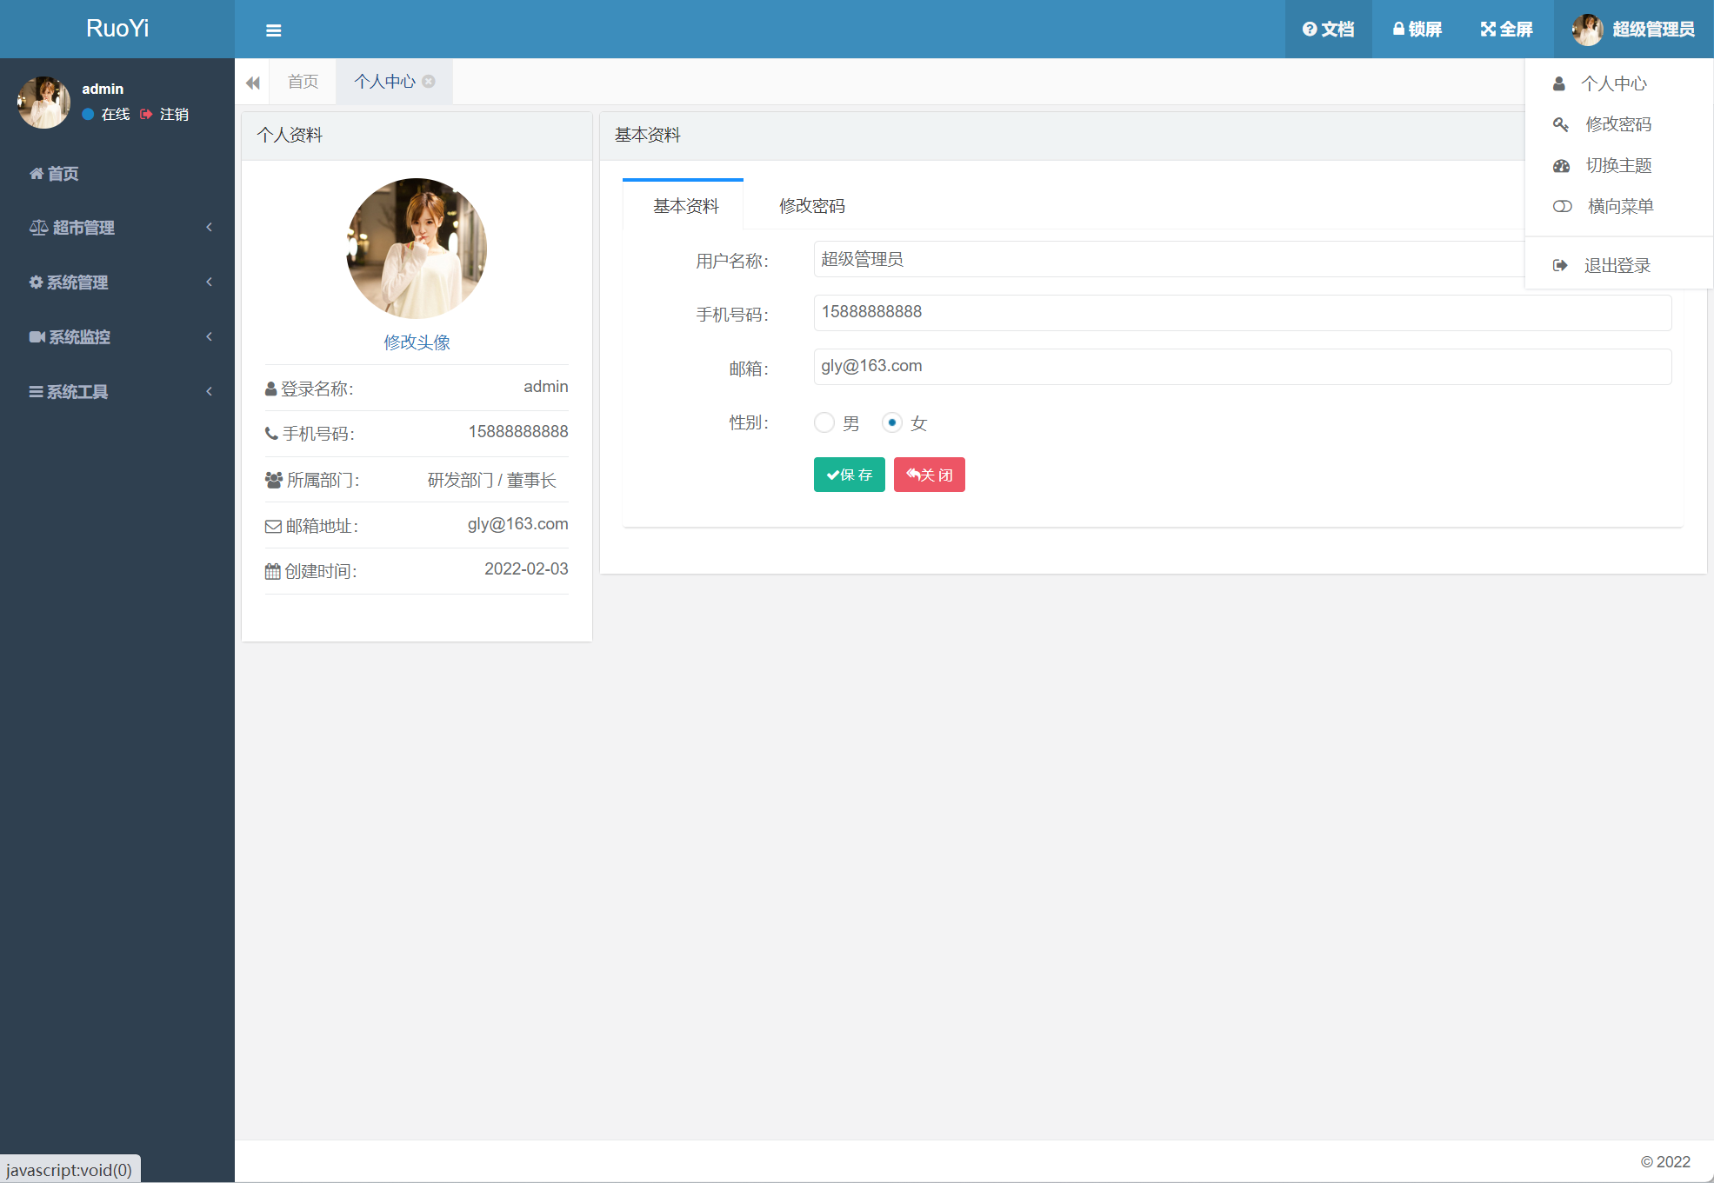The image size is (1714, 1183).
Task: Click the green 保存 button
Action: 849,475
